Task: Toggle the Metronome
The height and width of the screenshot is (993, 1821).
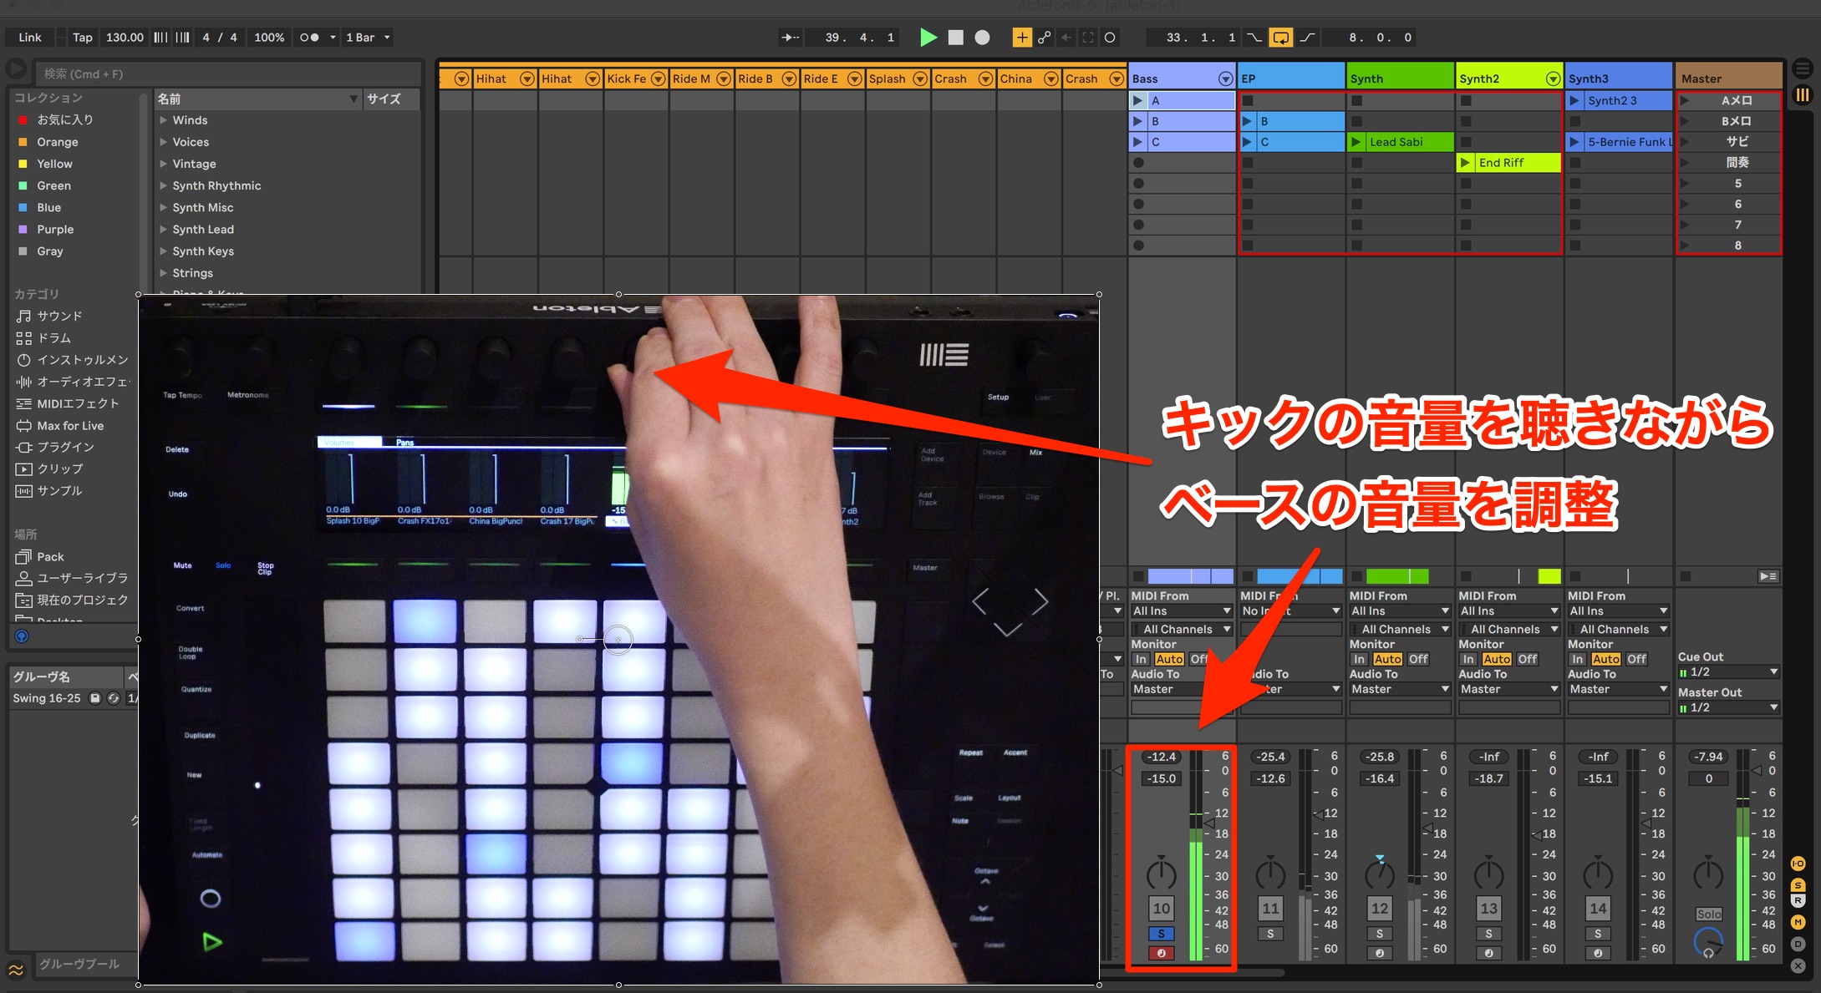Action: [x=309, y=38]
